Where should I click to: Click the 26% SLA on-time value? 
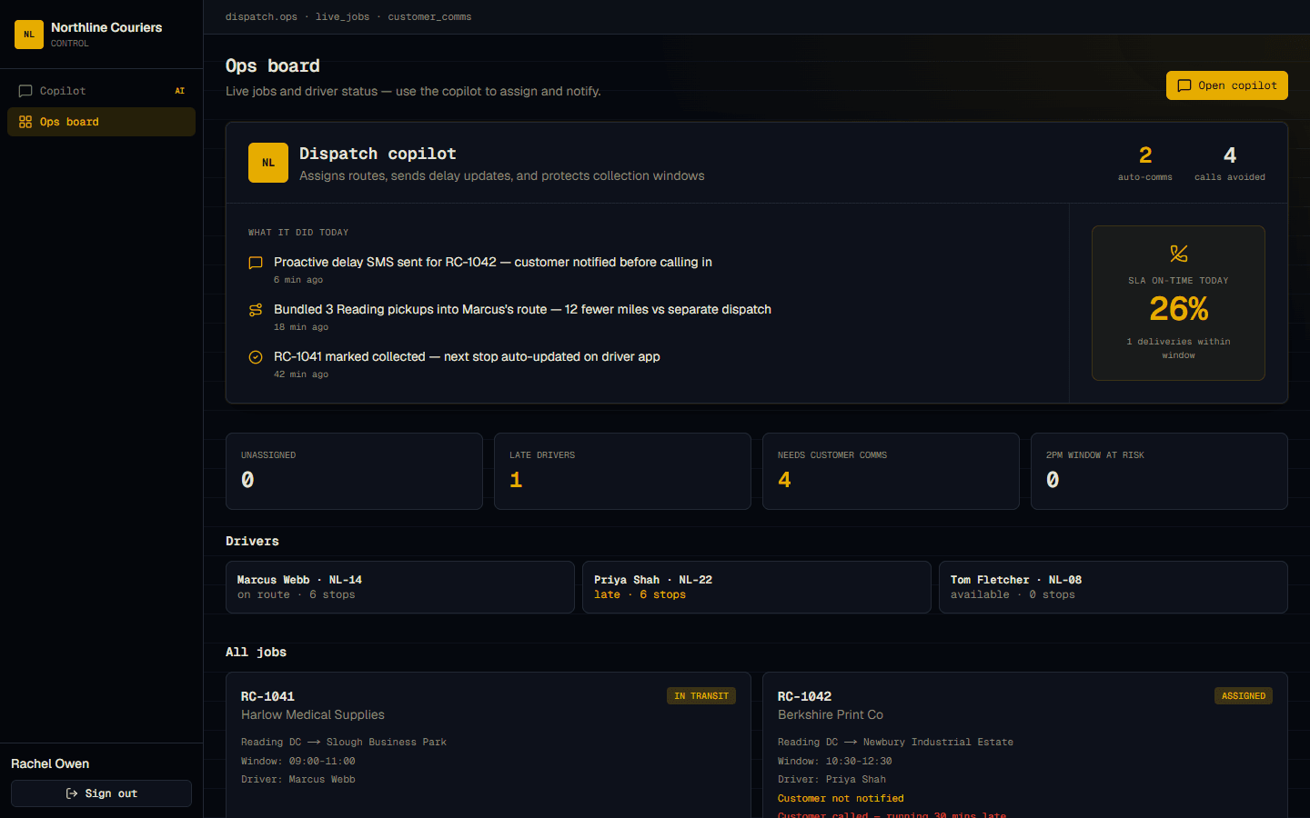[x=1179, y=309]
